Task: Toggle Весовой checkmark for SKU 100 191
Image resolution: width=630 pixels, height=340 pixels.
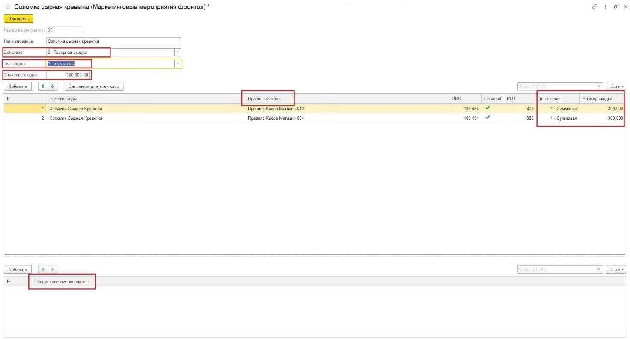Action: pyautogui.click(x=487, y=118)
